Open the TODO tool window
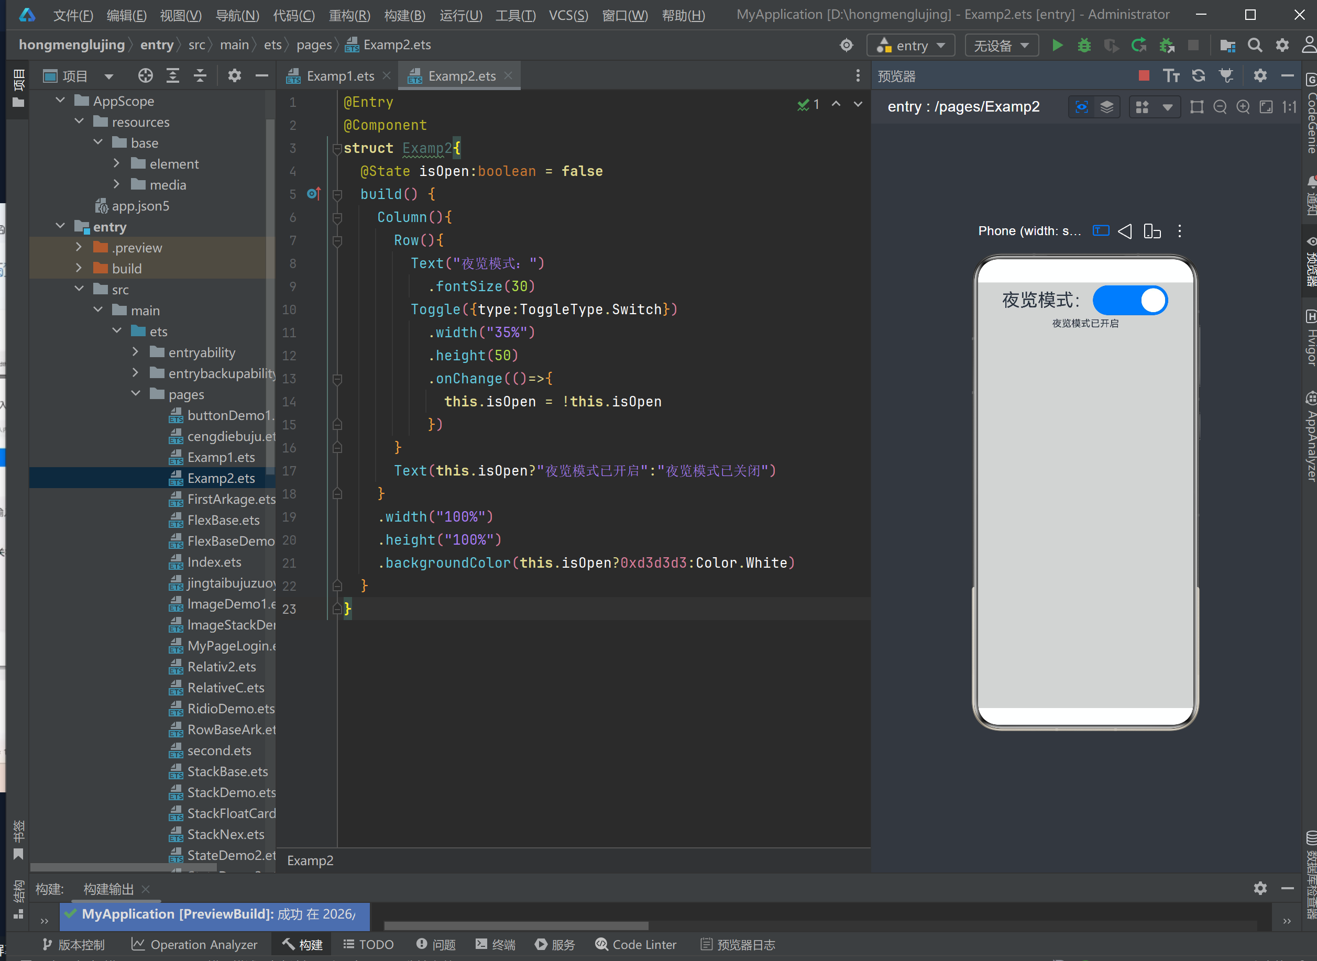The height and width of the screenshot is (961, 1317). (x=368, y=945)
